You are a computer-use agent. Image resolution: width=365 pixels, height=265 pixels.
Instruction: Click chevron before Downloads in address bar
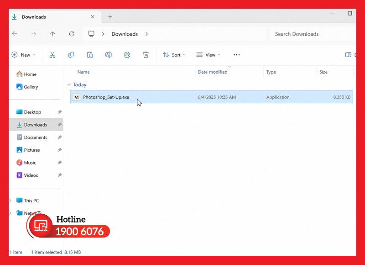click(x=103, y=34)
